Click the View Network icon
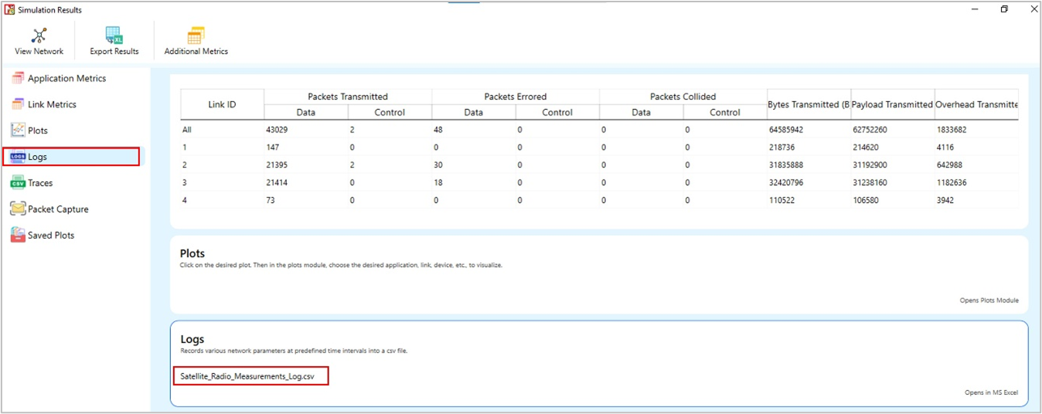The width and height of the screenshot is (1042, 414). tap(39, 36)
